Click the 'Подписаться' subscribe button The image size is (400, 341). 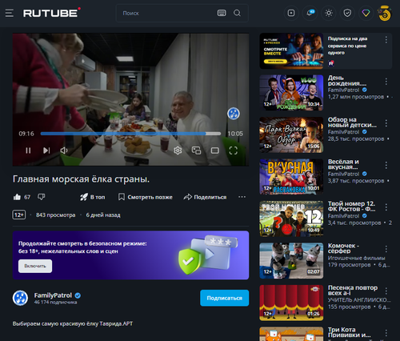click(x=225, y=298)
